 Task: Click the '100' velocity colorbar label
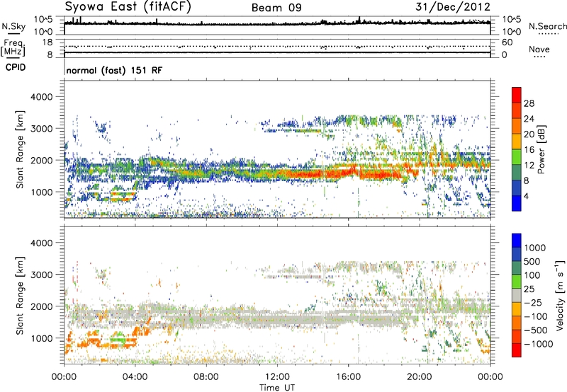click(532, 275)
